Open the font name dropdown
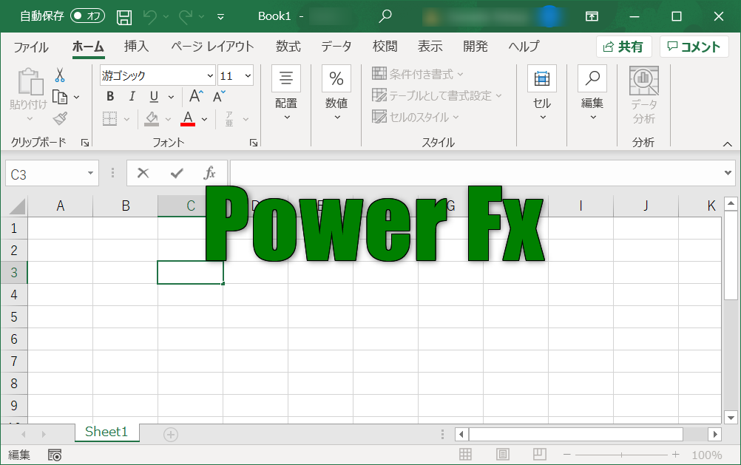 [x=211, y=75]
